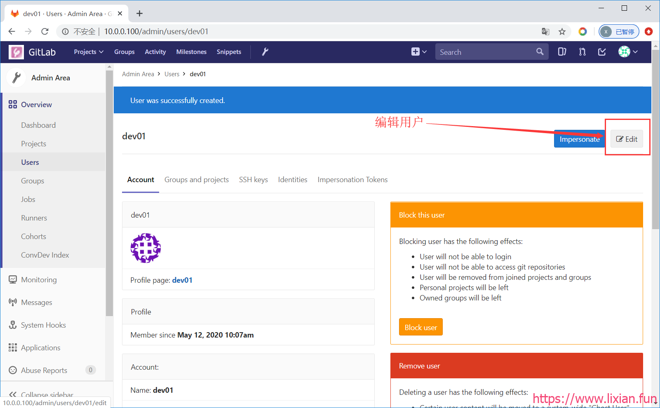Click Admin Area breadcrumb link

(x=138, y=74)
